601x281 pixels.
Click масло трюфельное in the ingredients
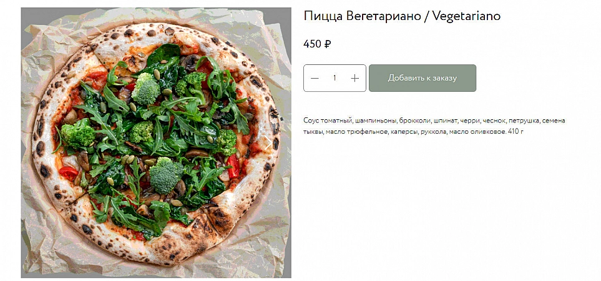click(x=353, y=132)
